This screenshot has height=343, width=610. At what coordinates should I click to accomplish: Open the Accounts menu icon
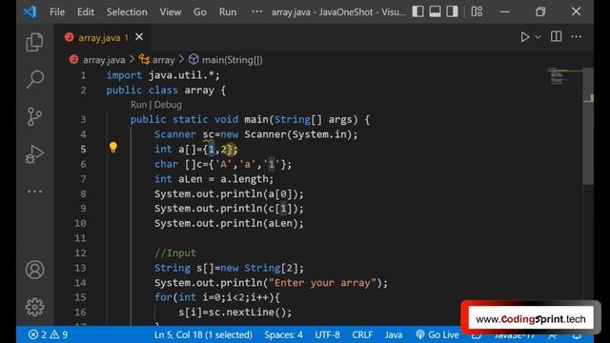34,270
